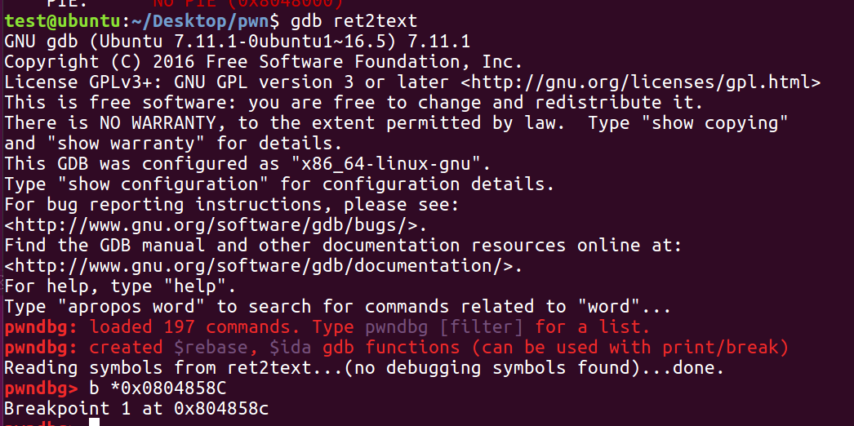Click the 'pwndbg [filter]' text

pyautogui.click(x=444, y=327)
